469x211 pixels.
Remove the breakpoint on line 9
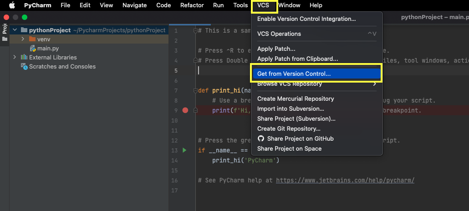click(185, 111)
